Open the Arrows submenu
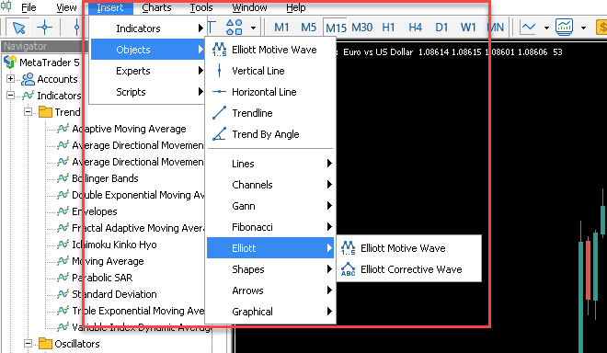 click(270, 290)
